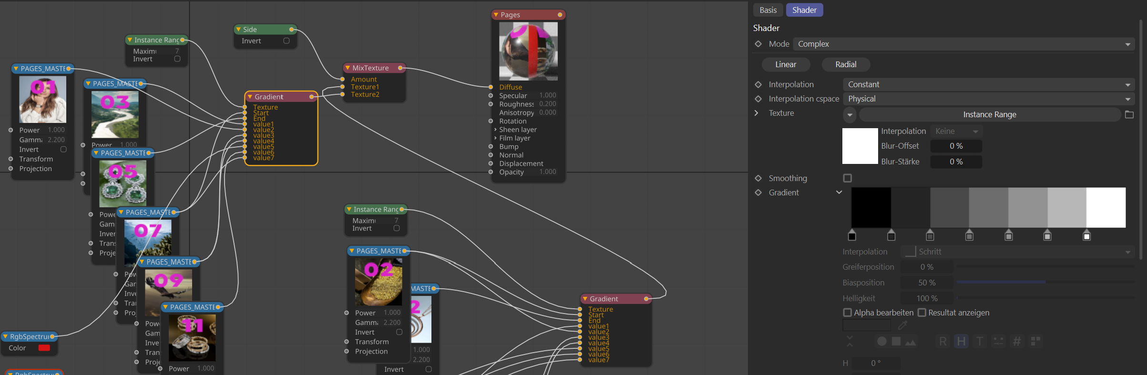Open the Interpolation cspace dropdown showing Physical
This screenshot has height=375, width=1147.
pyautogui.click(x=989, y=99)
